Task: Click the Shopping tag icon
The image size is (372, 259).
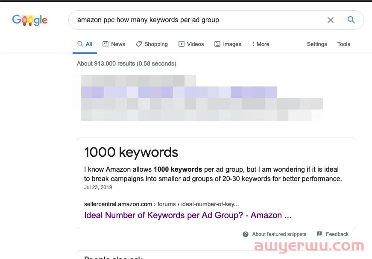Action: point(139,44)
